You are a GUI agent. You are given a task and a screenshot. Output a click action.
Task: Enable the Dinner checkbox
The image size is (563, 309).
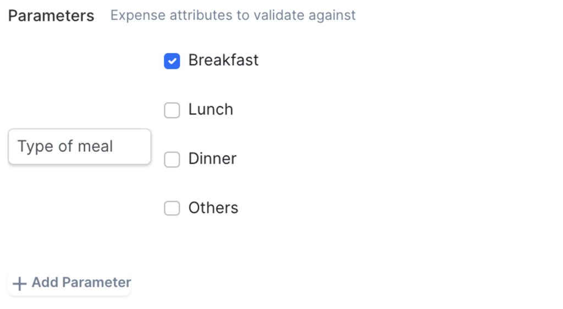pyautogui.click(x=172, y=159)
